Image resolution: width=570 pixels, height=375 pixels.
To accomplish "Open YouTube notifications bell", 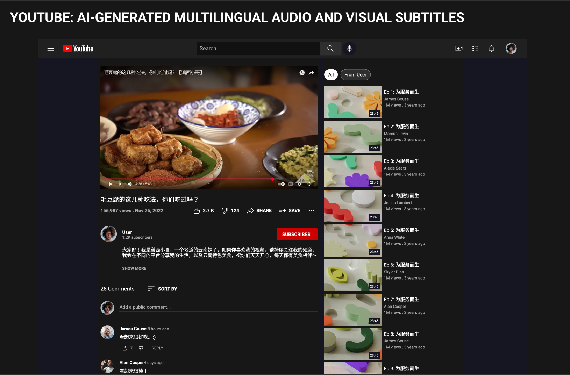I will coord(491,48).
